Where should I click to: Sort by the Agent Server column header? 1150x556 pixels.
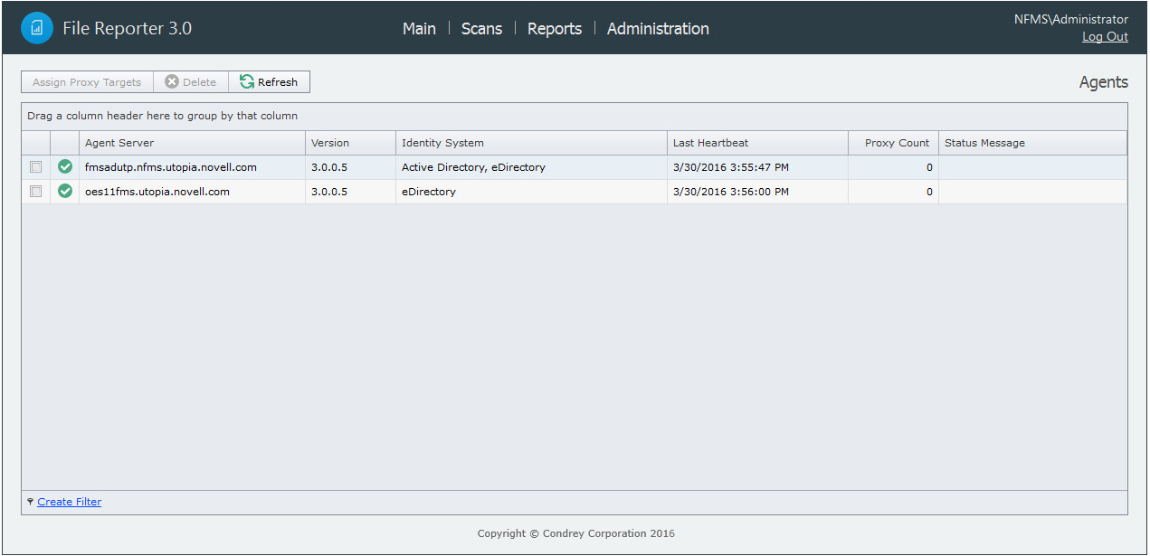119,143
